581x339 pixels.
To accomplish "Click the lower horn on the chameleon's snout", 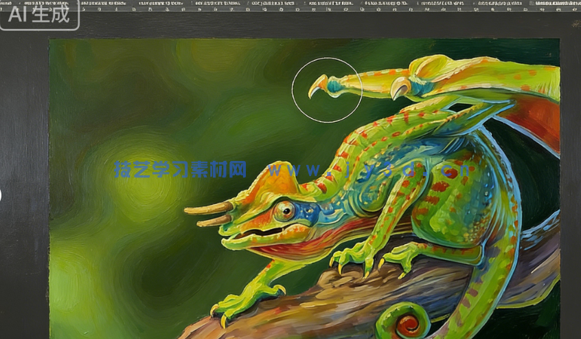I will (x=214, y=221).
